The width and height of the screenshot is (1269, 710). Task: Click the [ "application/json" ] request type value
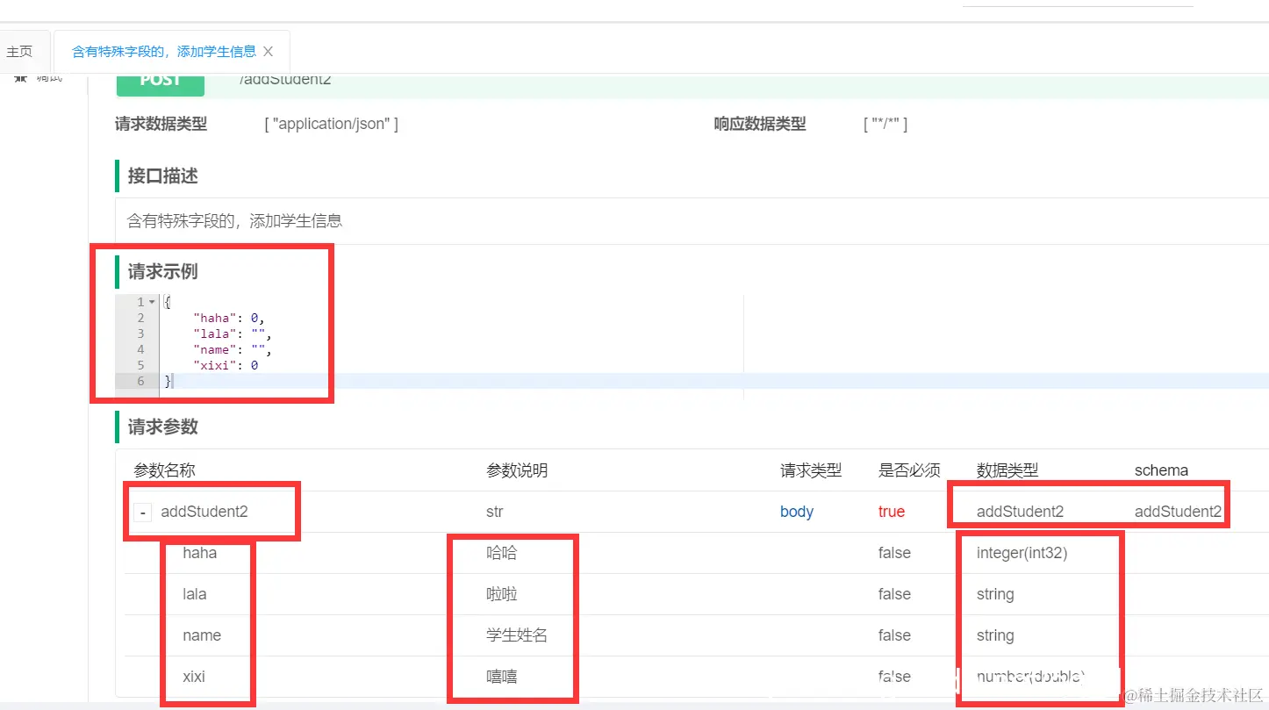(332, 125)
